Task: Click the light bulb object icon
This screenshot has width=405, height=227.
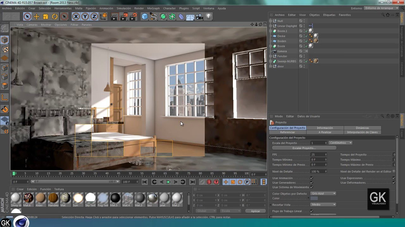Action: coord(209,17)
